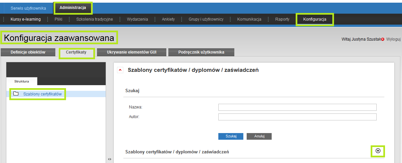402x163 pixels.
Task: Click the Konfiguracja zaawansowana page title
Action: pyautogui.click(x=59, y=38)
